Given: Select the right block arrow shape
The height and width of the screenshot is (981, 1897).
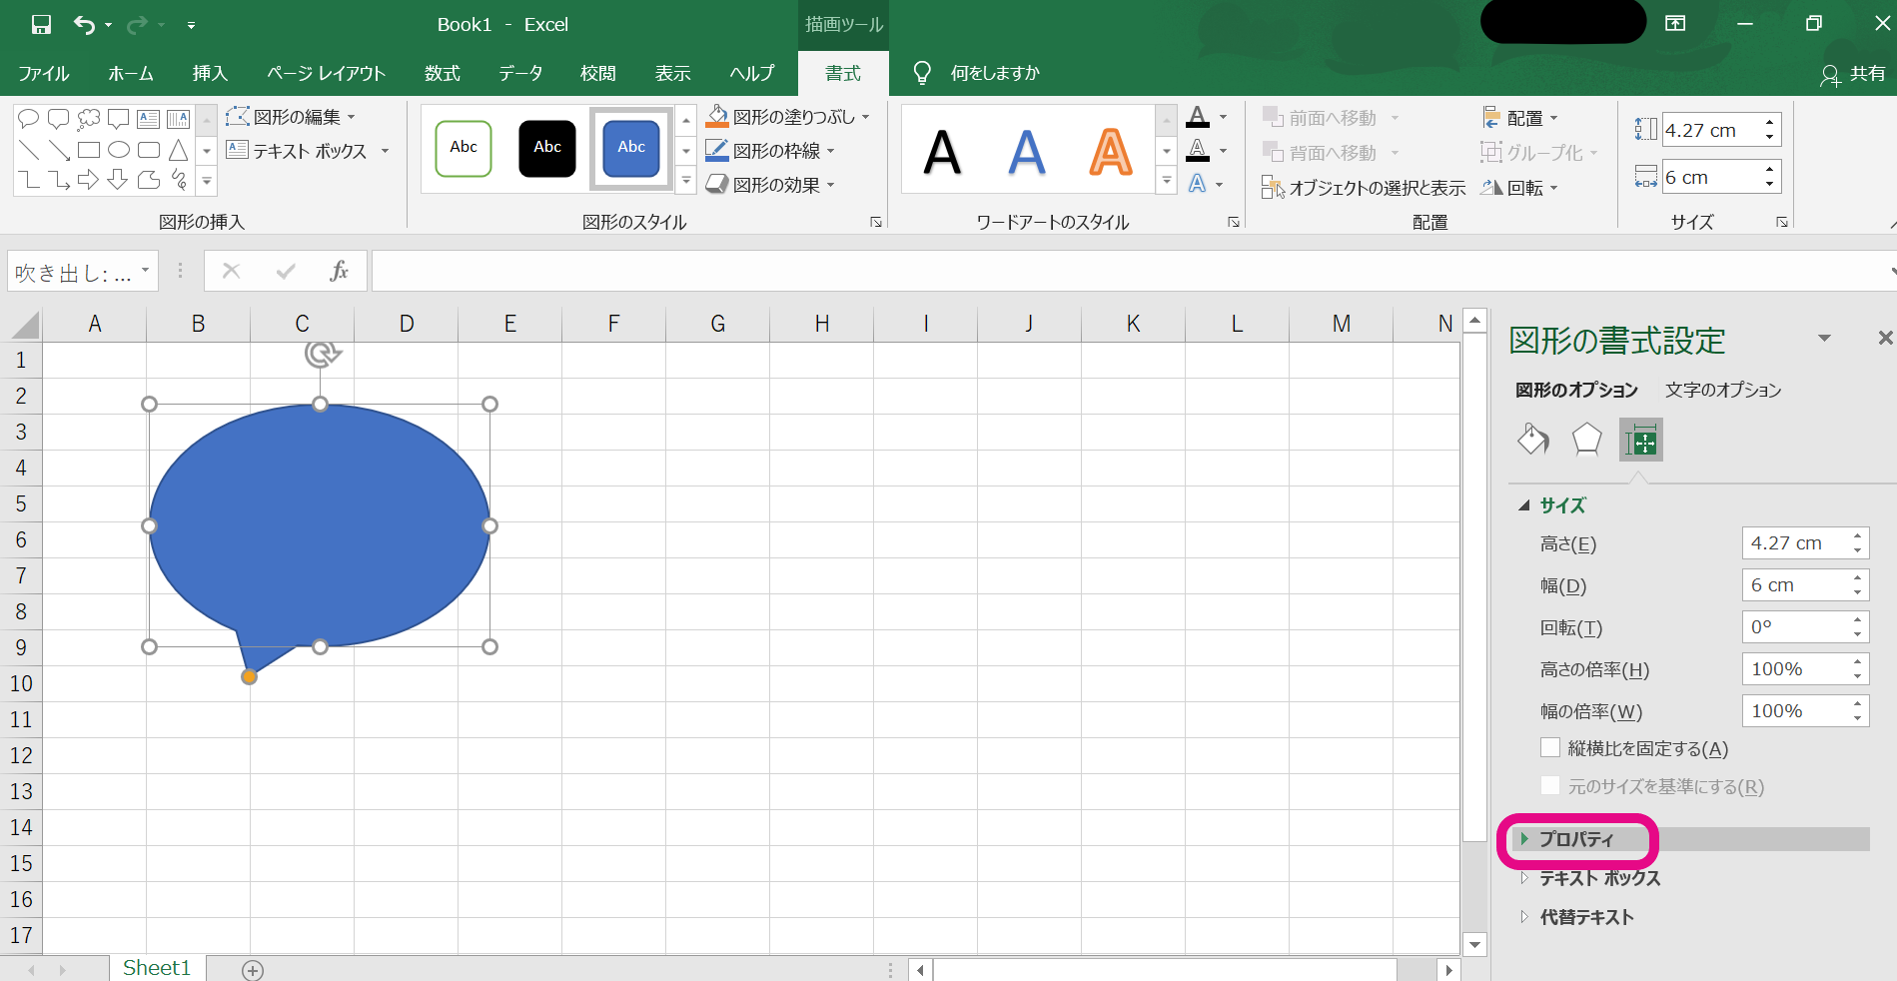Looking at the screenshot, I should [89, 180].
